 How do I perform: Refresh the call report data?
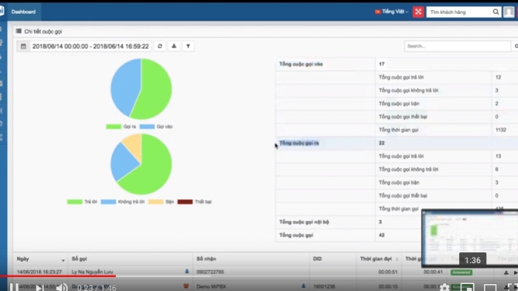[x=160, y=46]
